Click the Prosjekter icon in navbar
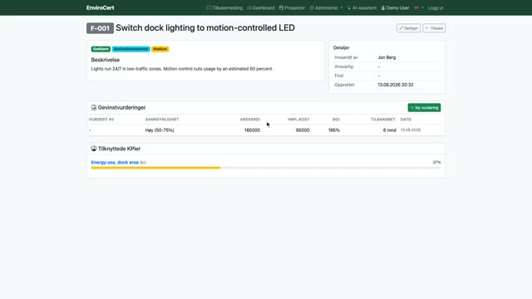 (281, 7)
